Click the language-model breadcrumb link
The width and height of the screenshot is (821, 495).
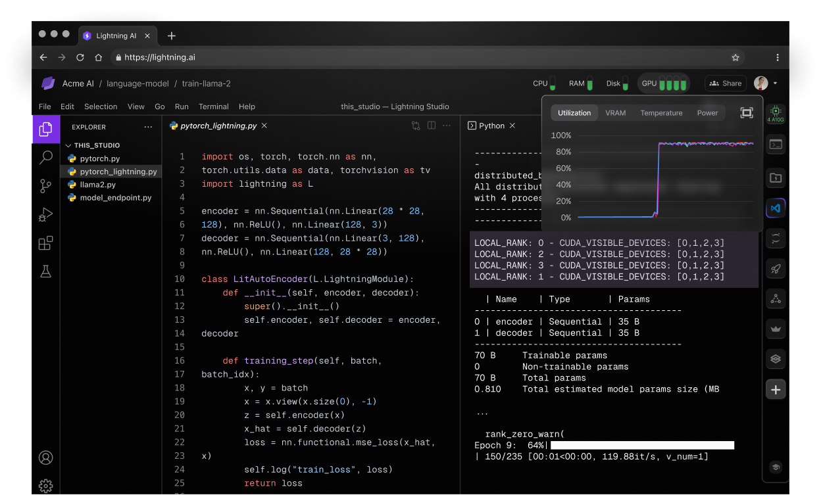(137, 83)
